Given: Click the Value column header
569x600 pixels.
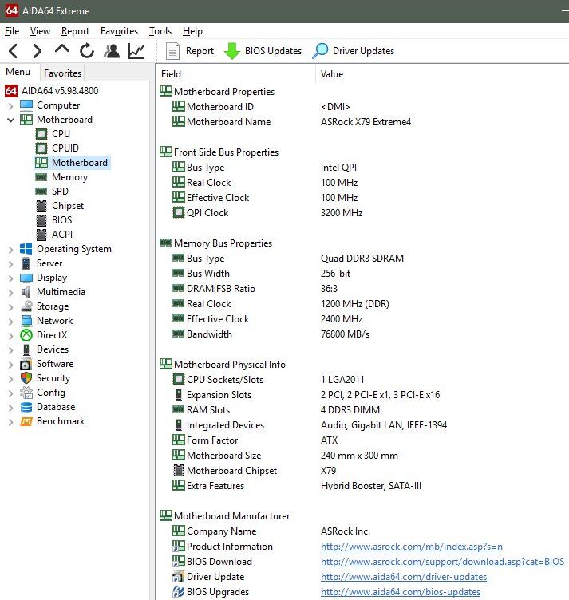Looking at the screenshot, I should [442, 74].
